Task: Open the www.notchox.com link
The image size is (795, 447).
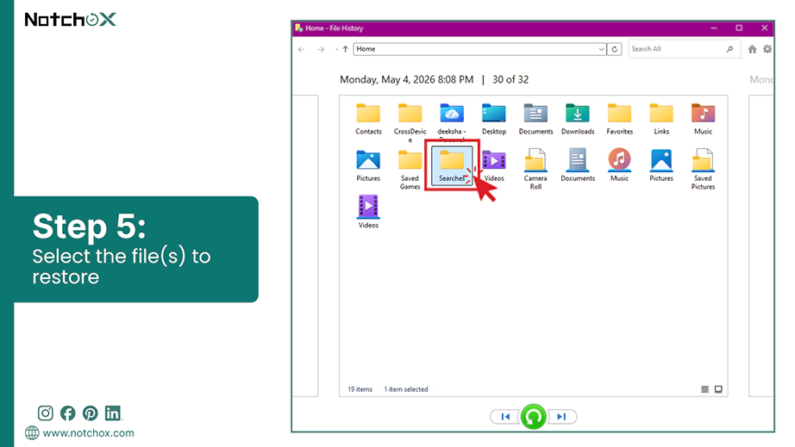Action: click(x=88, y=433)
